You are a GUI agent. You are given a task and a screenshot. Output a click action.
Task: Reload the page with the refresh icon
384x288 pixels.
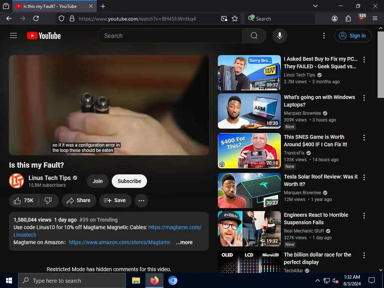point(36,19)
